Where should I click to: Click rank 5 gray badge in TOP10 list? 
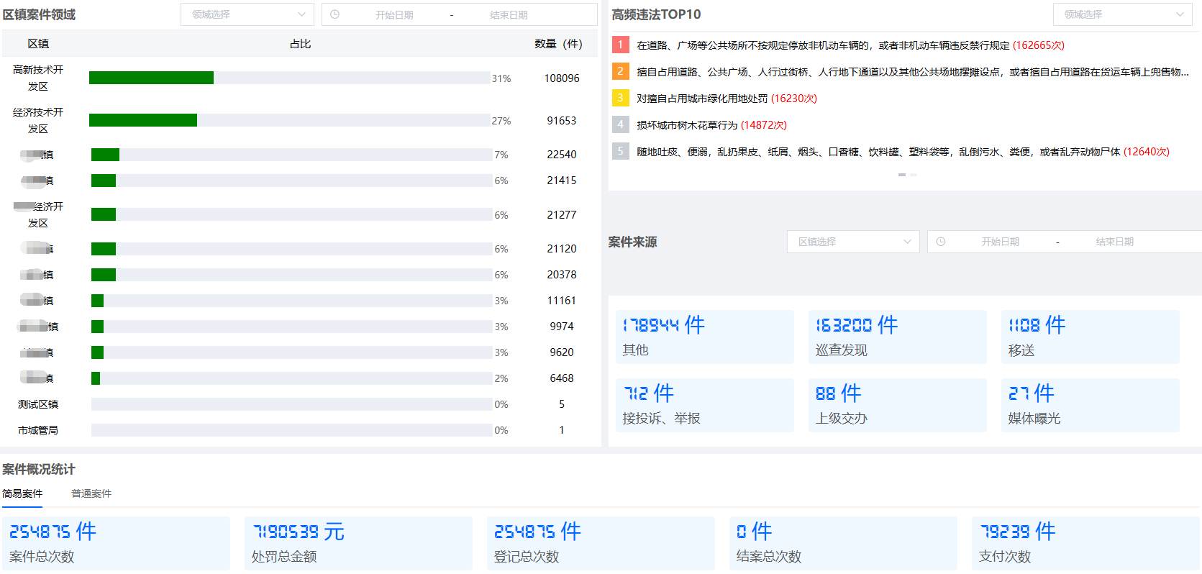[x=620, y=151]
